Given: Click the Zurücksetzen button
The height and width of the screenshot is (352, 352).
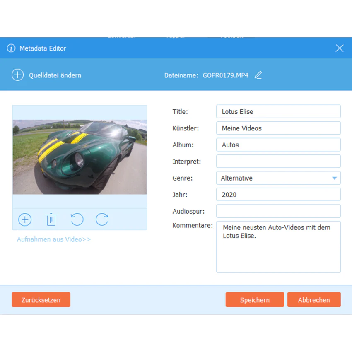Looking at the screenshot, I should (41, 300).
